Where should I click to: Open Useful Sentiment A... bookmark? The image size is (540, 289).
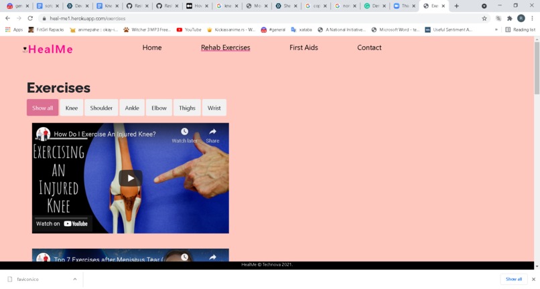(449, 30)
